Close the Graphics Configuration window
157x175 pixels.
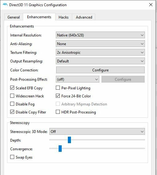point(151,5)
